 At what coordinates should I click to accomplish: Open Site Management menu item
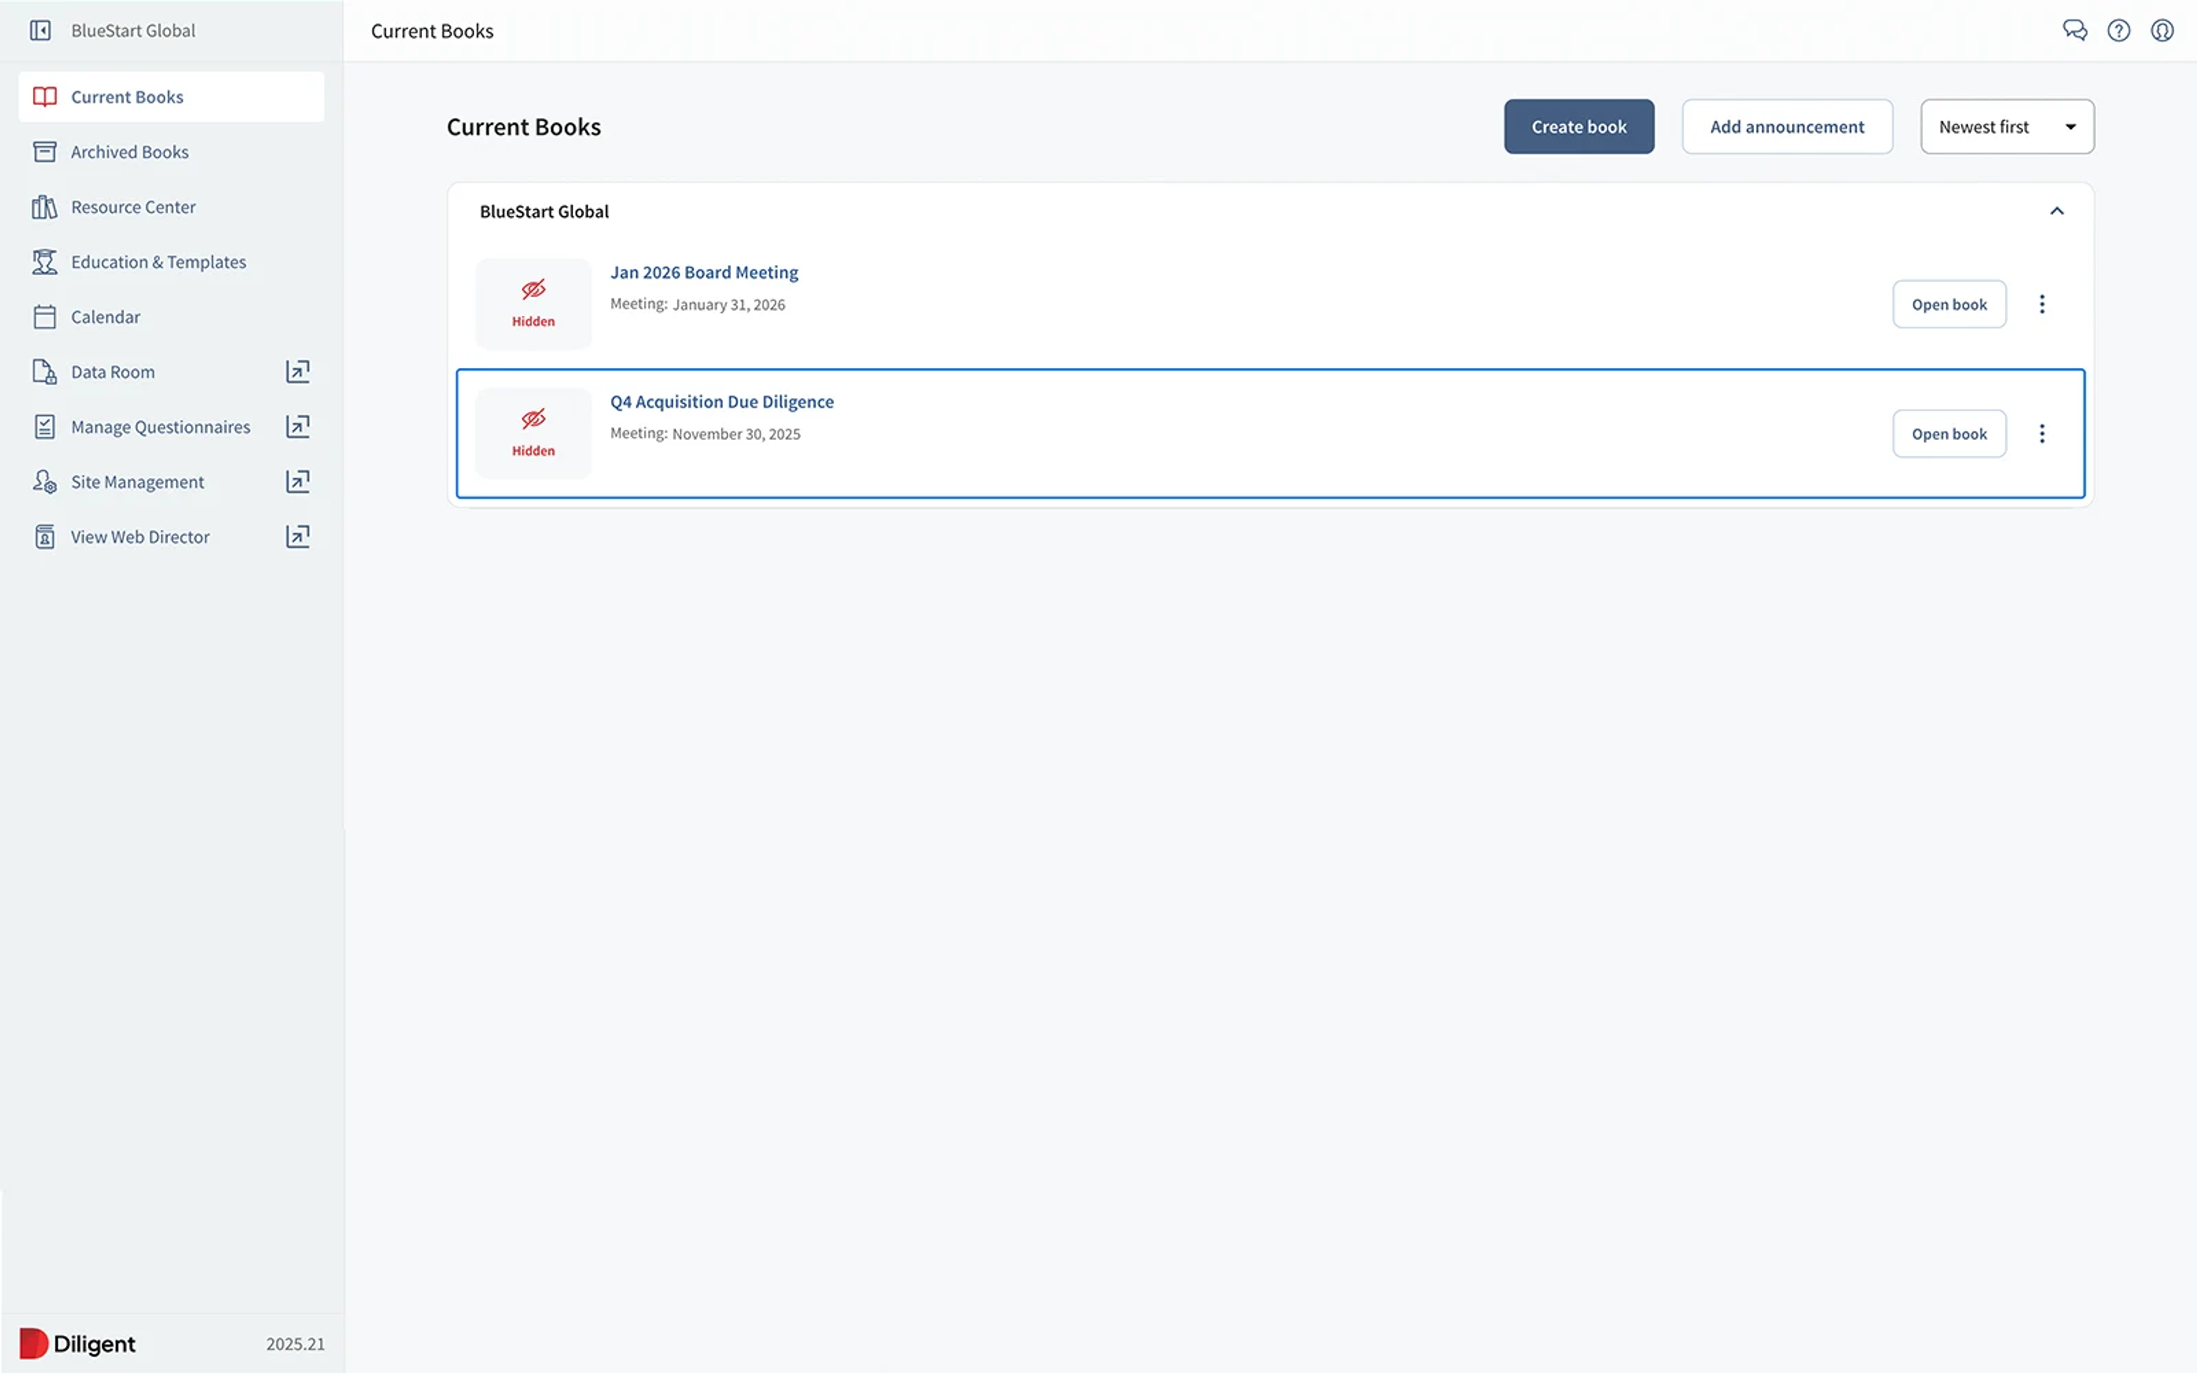[x=172, y=481]
